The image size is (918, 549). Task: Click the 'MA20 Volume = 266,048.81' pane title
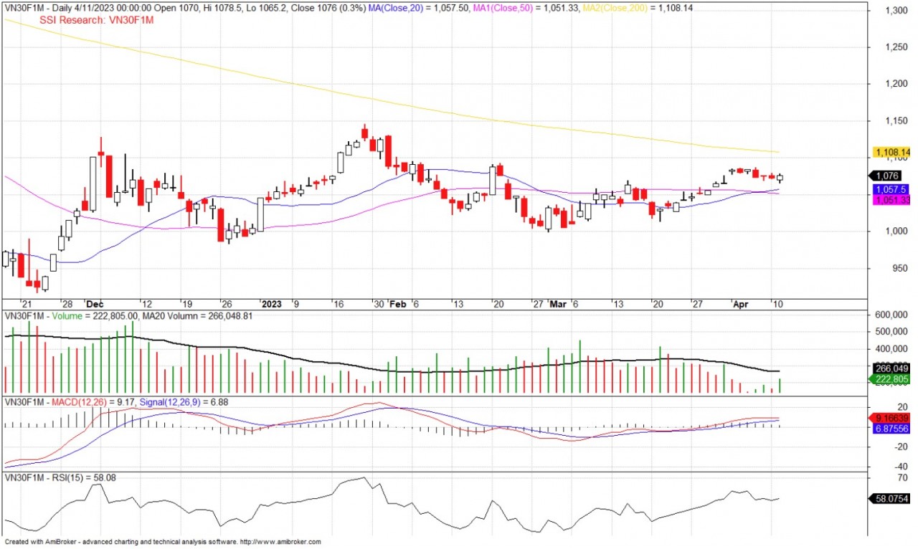tap(196, 316)
